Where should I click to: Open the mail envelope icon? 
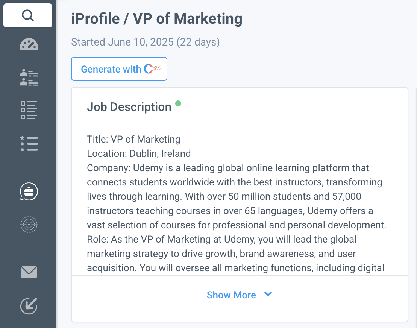(x=29, y=272)
